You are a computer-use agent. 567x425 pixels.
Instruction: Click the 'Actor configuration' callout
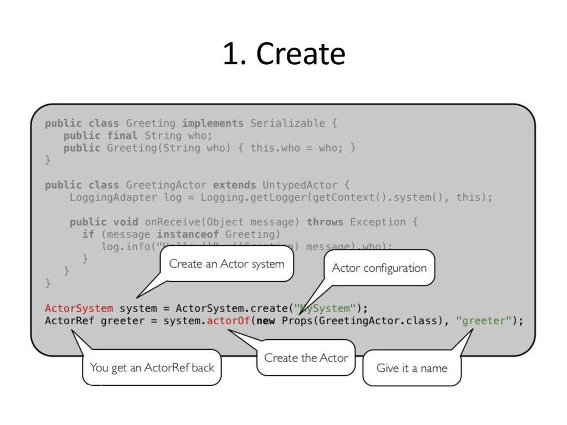click(379, 268)
